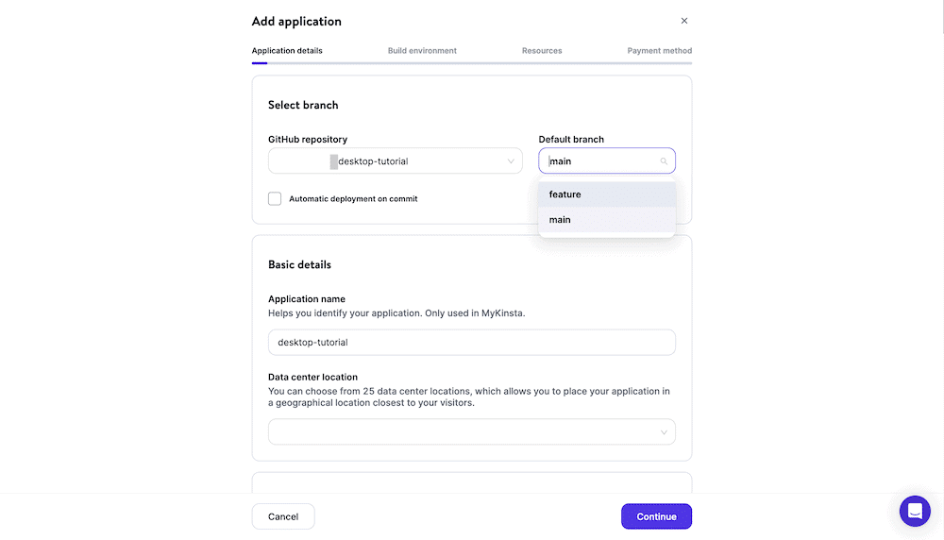Close the Add application dialog
Viewport: 944px width, 540px height.
click(x=684, y=21)
